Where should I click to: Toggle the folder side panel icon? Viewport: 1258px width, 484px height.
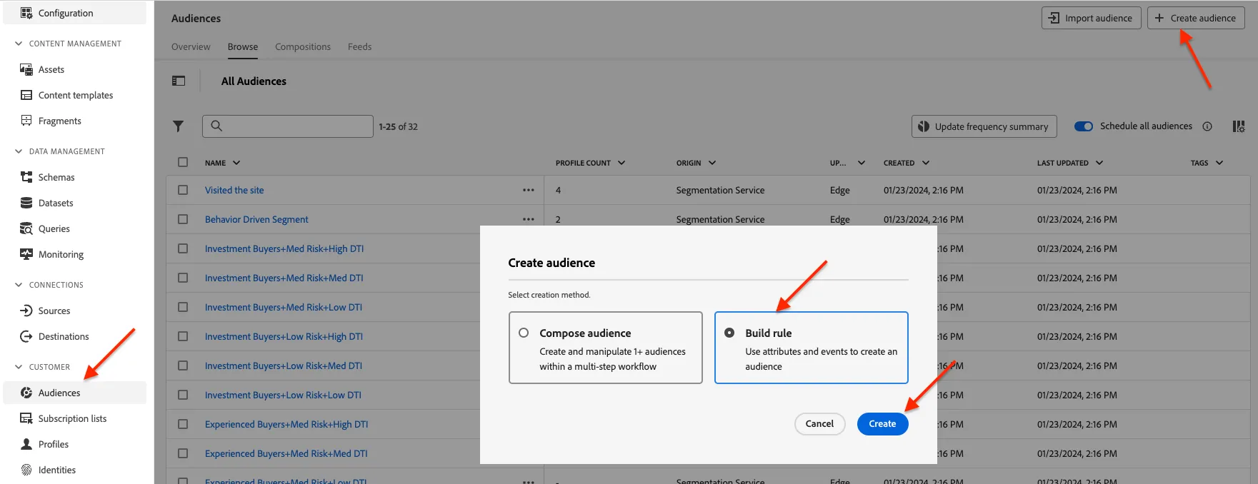[179, 81]
